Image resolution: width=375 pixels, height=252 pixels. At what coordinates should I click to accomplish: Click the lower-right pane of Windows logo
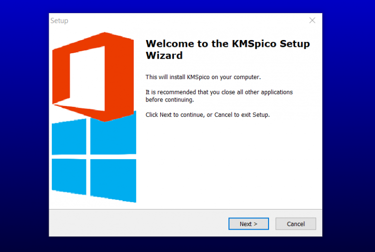tap(113, 181)
